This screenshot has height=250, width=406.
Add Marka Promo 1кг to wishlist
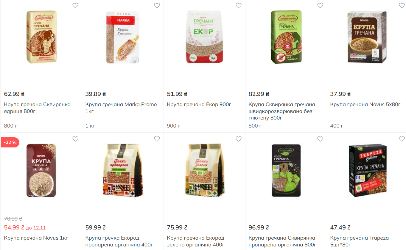click(x=157, y=5)
